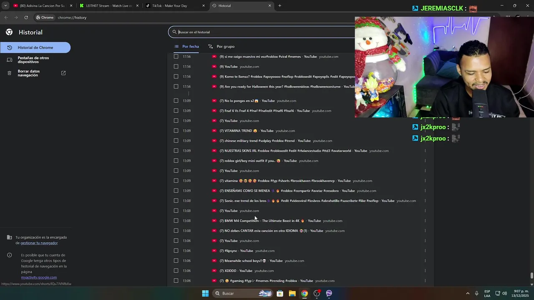Open three-dot menu for ENSEÑAME COMO SE MENEA row
The width and height of the screenshot is (534, 300).
(425, 191)
